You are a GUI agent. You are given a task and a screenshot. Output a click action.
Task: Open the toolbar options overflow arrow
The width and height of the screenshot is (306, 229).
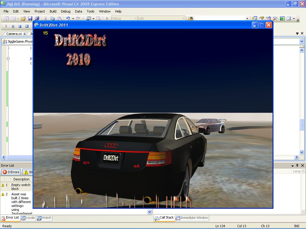[298, 20]
